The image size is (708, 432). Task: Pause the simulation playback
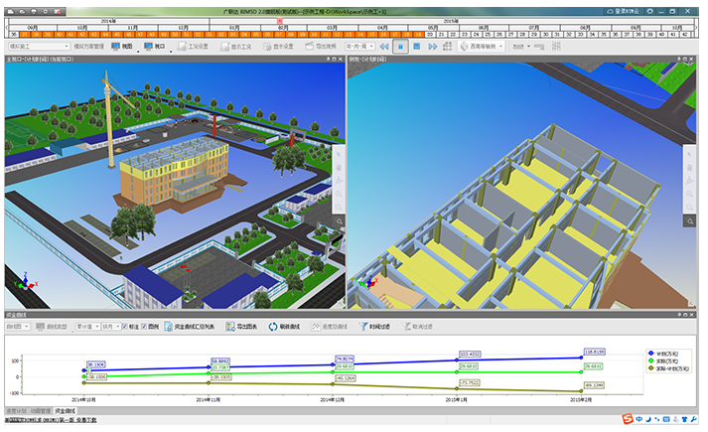400,46
